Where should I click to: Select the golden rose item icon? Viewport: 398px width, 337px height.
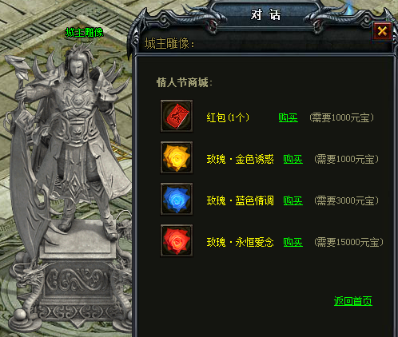[177, 157]
